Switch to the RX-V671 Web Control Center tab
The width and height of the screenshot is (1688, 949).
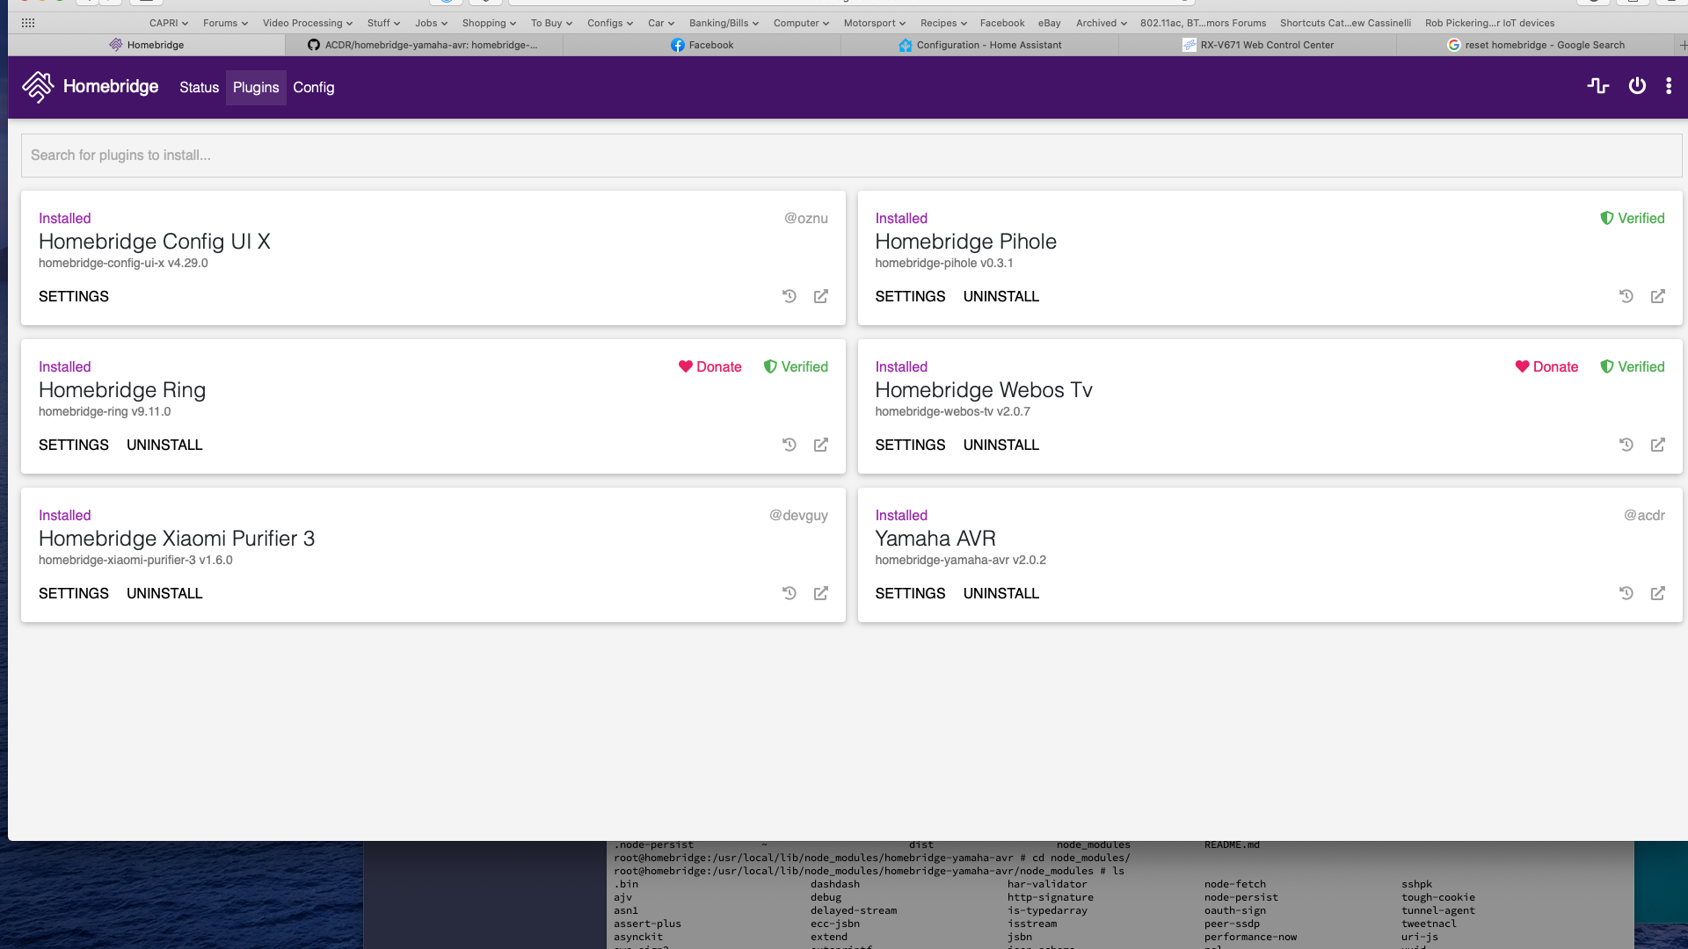[1257, 45]
